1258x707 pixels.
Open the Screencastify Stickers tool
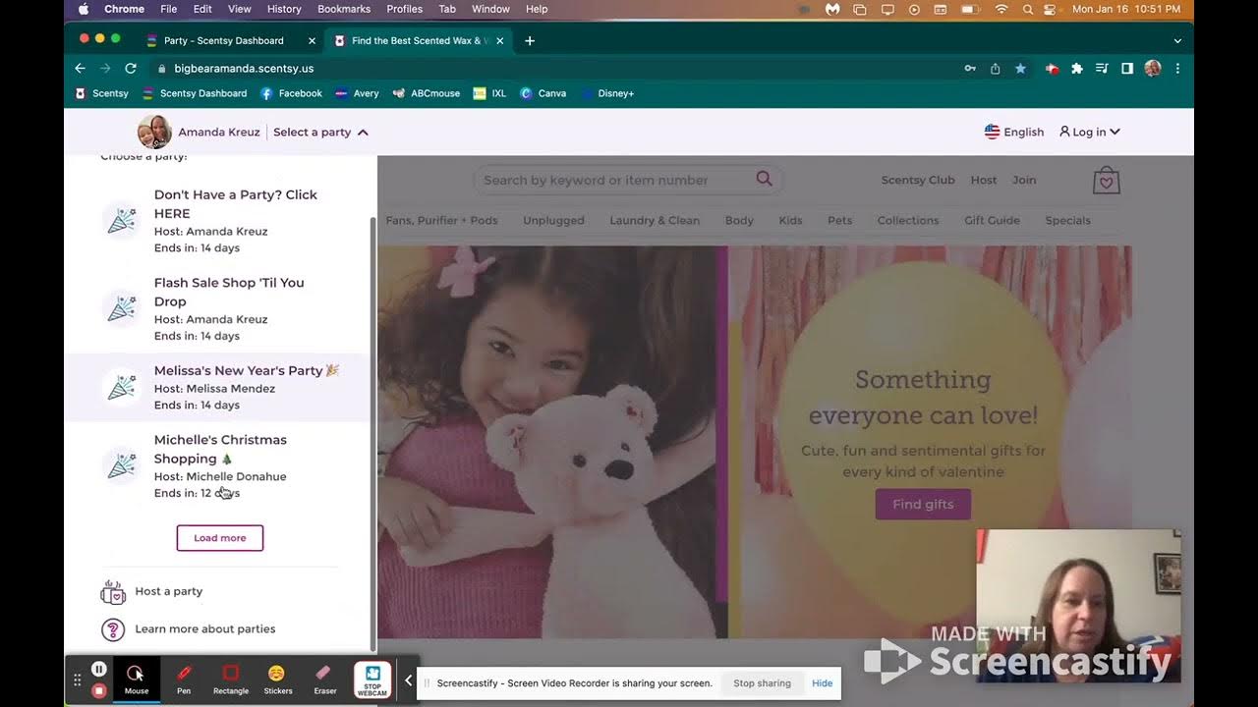277,680
